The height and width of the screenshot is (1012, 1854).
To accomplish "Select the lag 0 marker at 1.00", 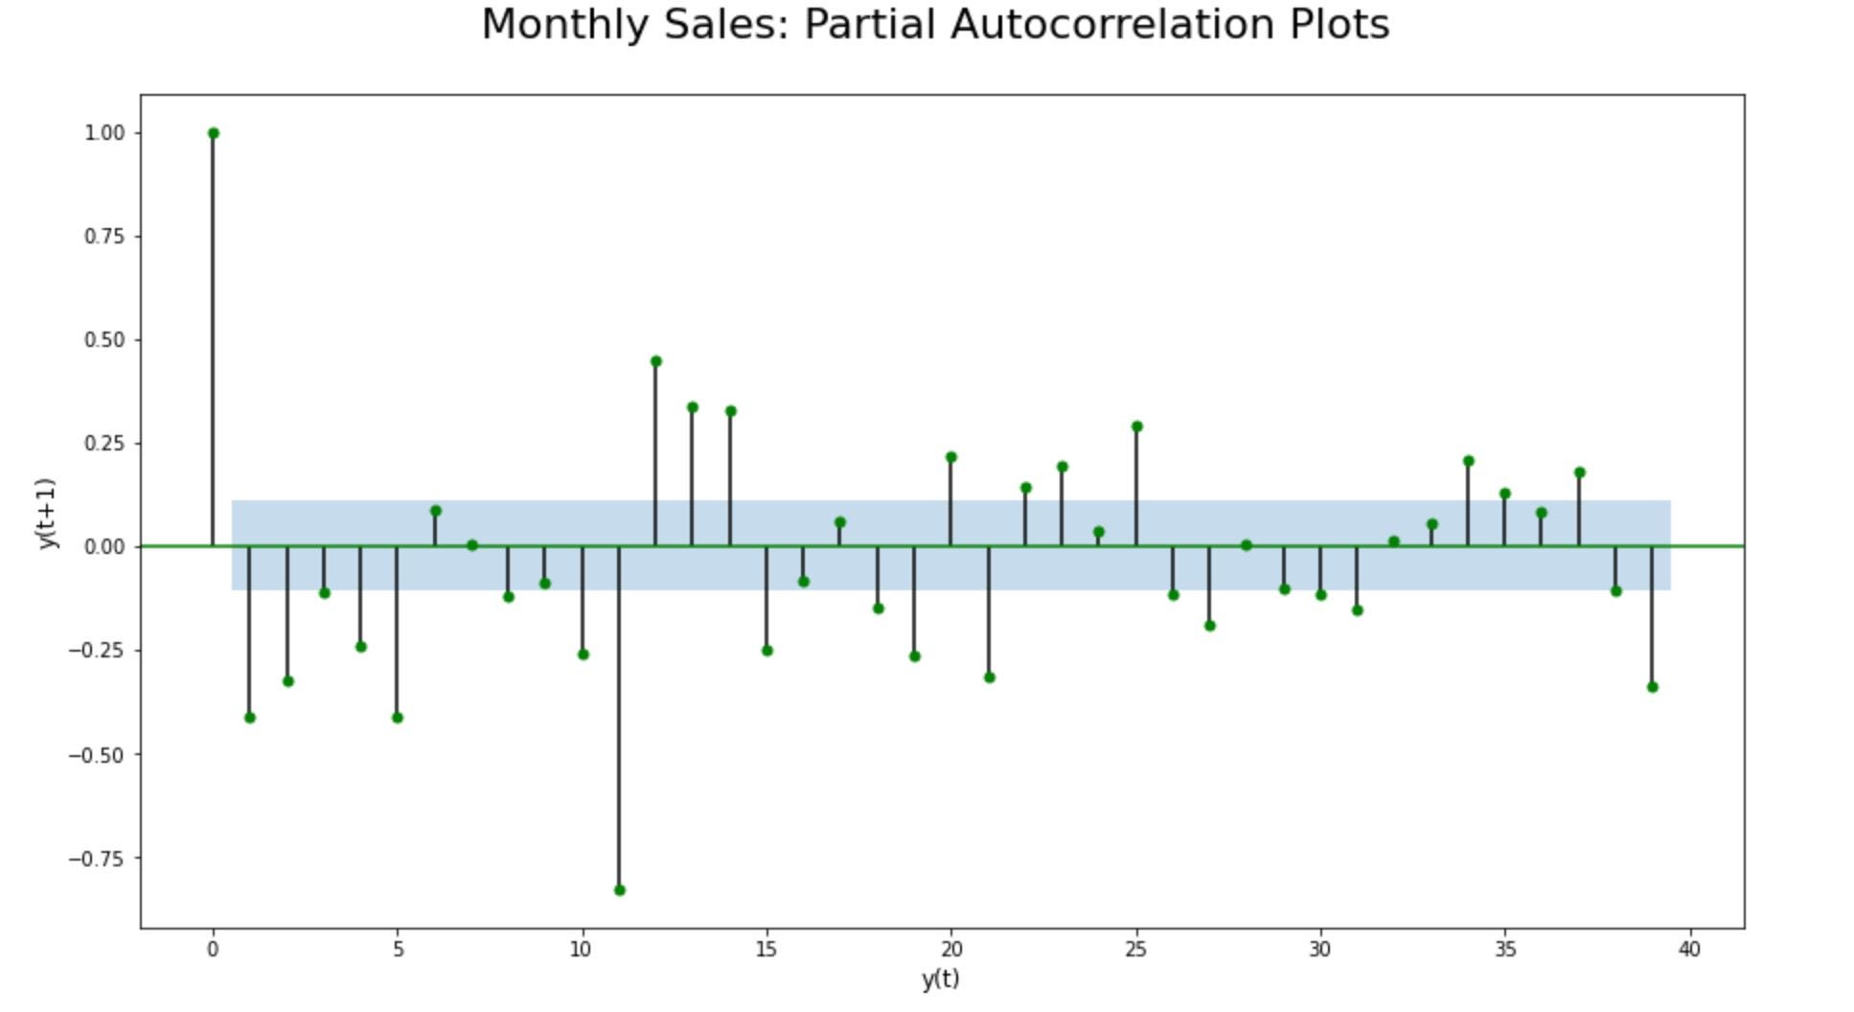I will 213,133.
